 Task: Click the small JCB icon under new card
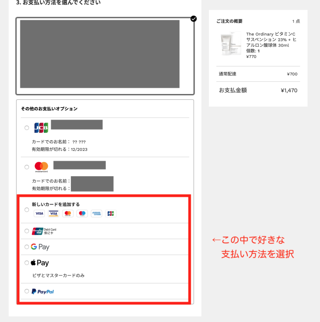click(x=111, y=214)
